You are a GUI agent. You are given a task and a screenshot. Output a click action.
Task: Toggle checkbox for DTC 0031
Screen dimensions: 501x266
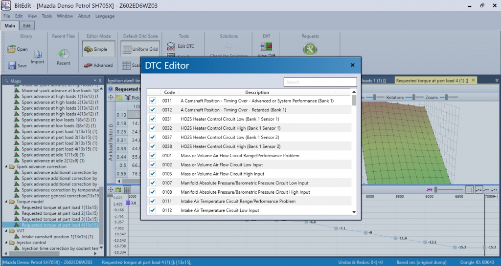153,119
